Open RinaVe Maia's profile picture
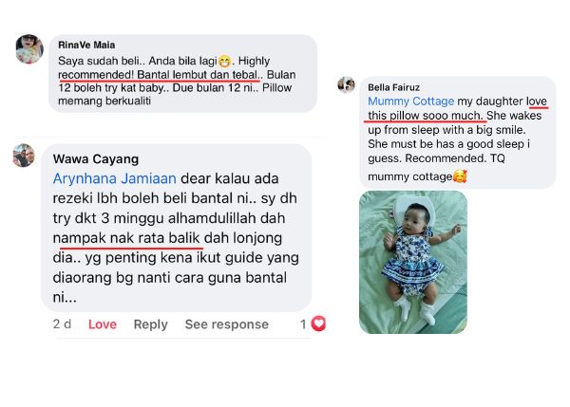 click(x=29, y=48)
